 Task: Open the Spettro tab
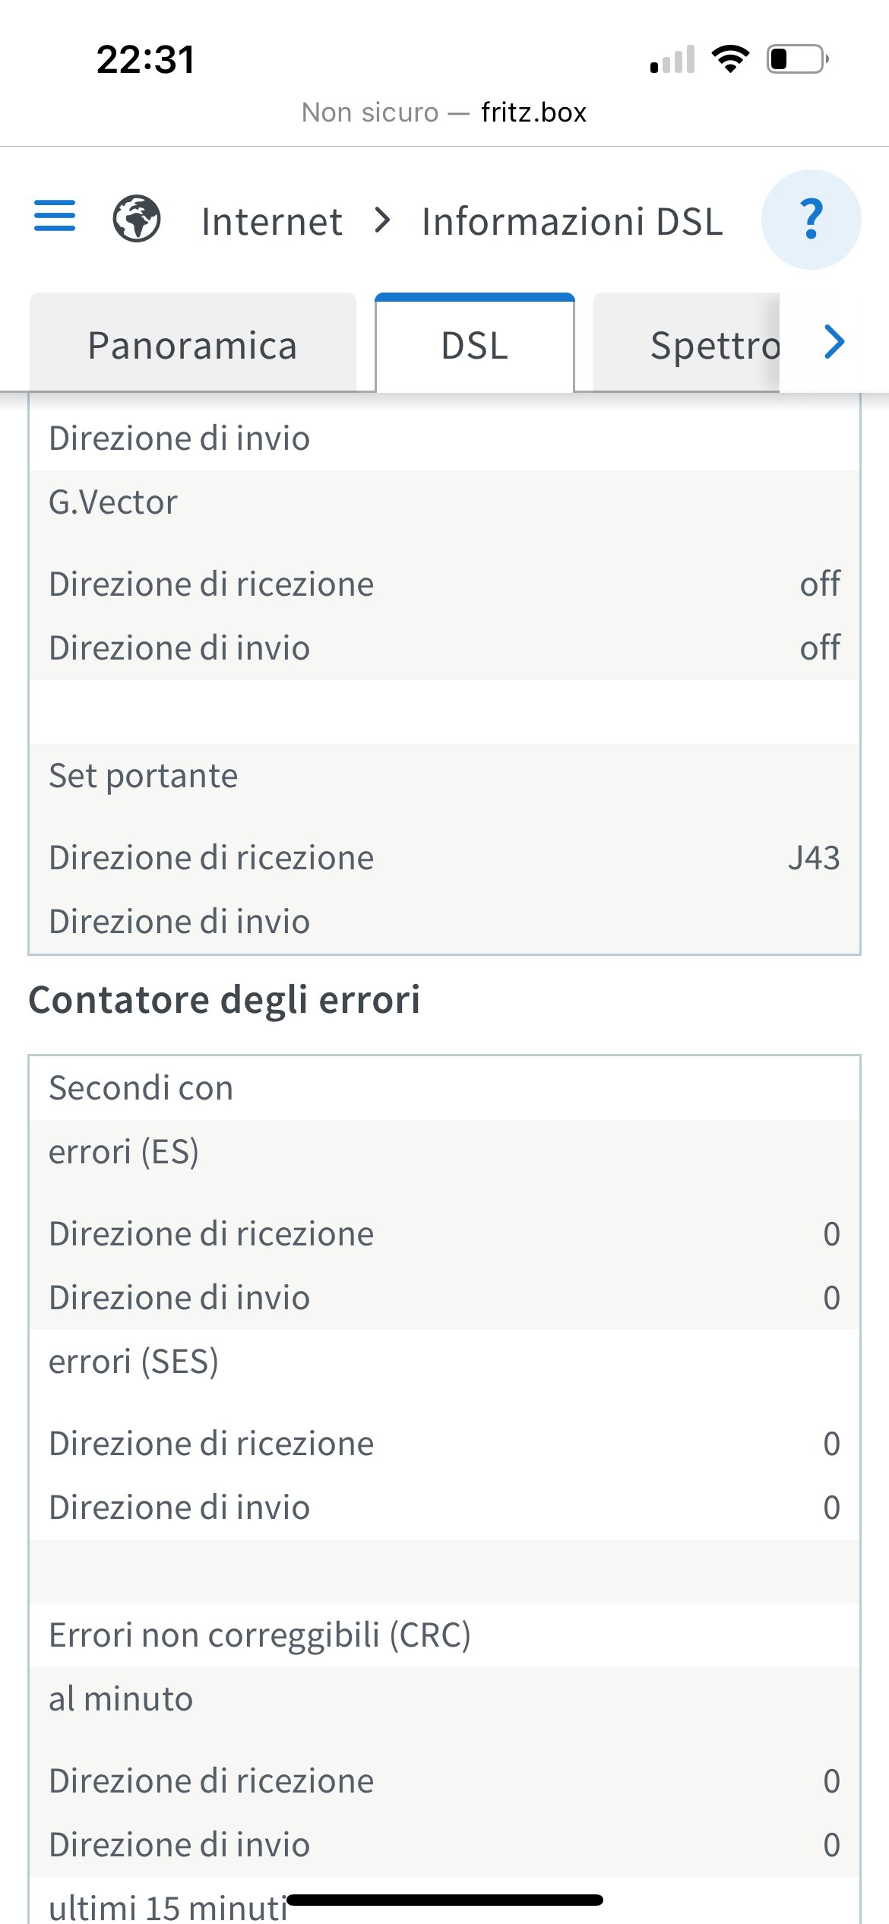tap(686, 343)
